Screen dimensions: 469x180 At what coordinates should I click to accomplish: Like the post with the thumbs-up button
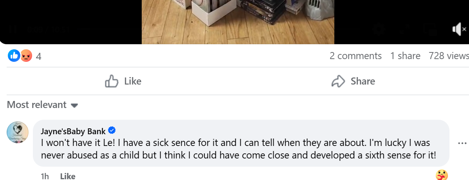coord(123,81)
